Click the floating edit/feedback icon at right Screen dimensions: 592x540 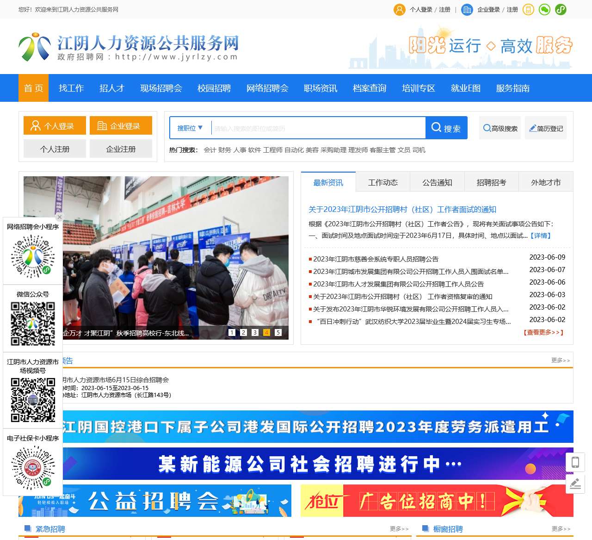pos(575,484)
